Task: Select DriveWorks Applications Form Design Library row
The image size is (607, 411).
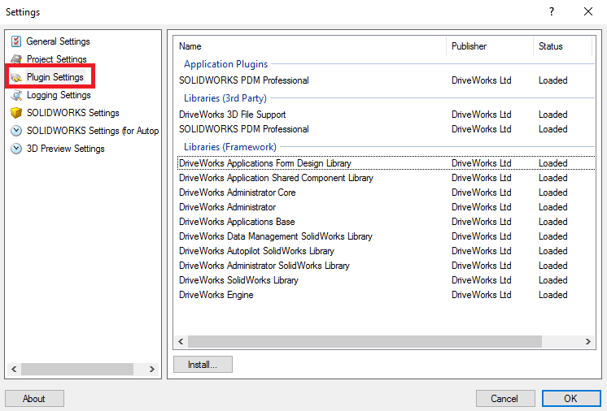Action: (x=386, y=163)
